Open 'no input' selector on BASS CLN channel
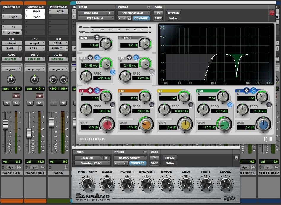 pyautogui.click(x=12, y=43)
